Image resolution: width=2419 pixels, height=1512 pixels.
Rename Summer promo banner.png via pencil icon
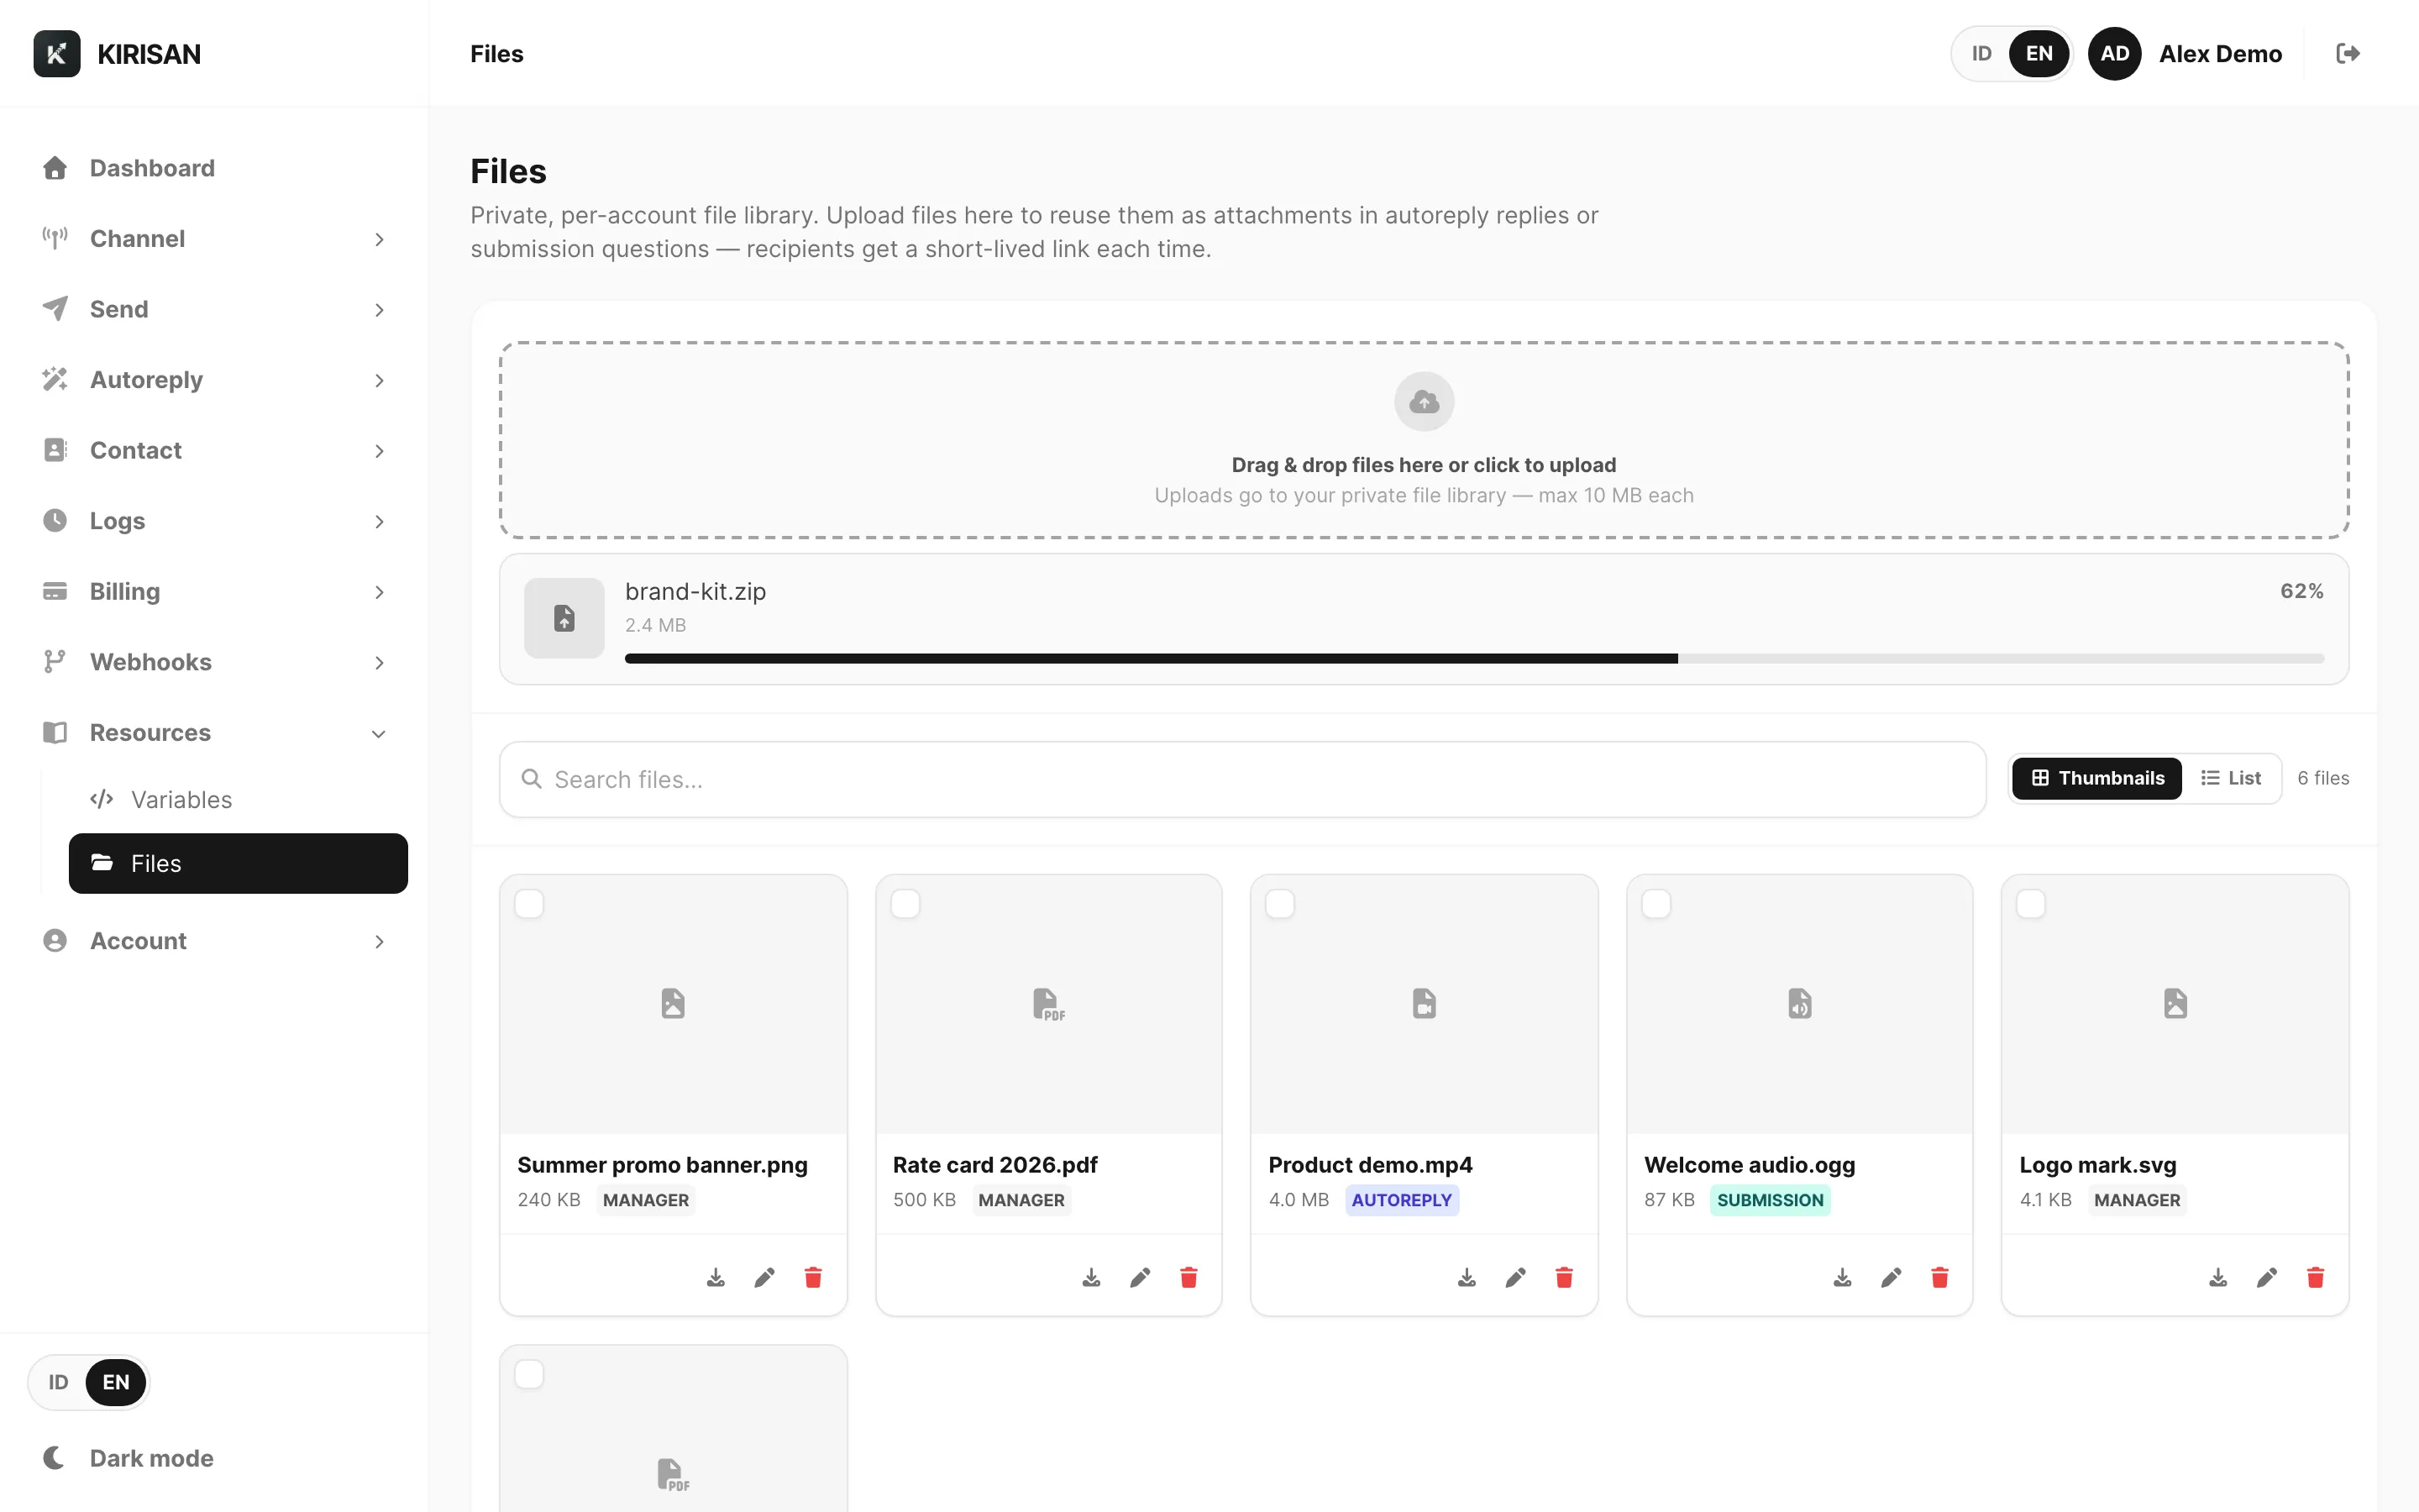coord(764,1277)
